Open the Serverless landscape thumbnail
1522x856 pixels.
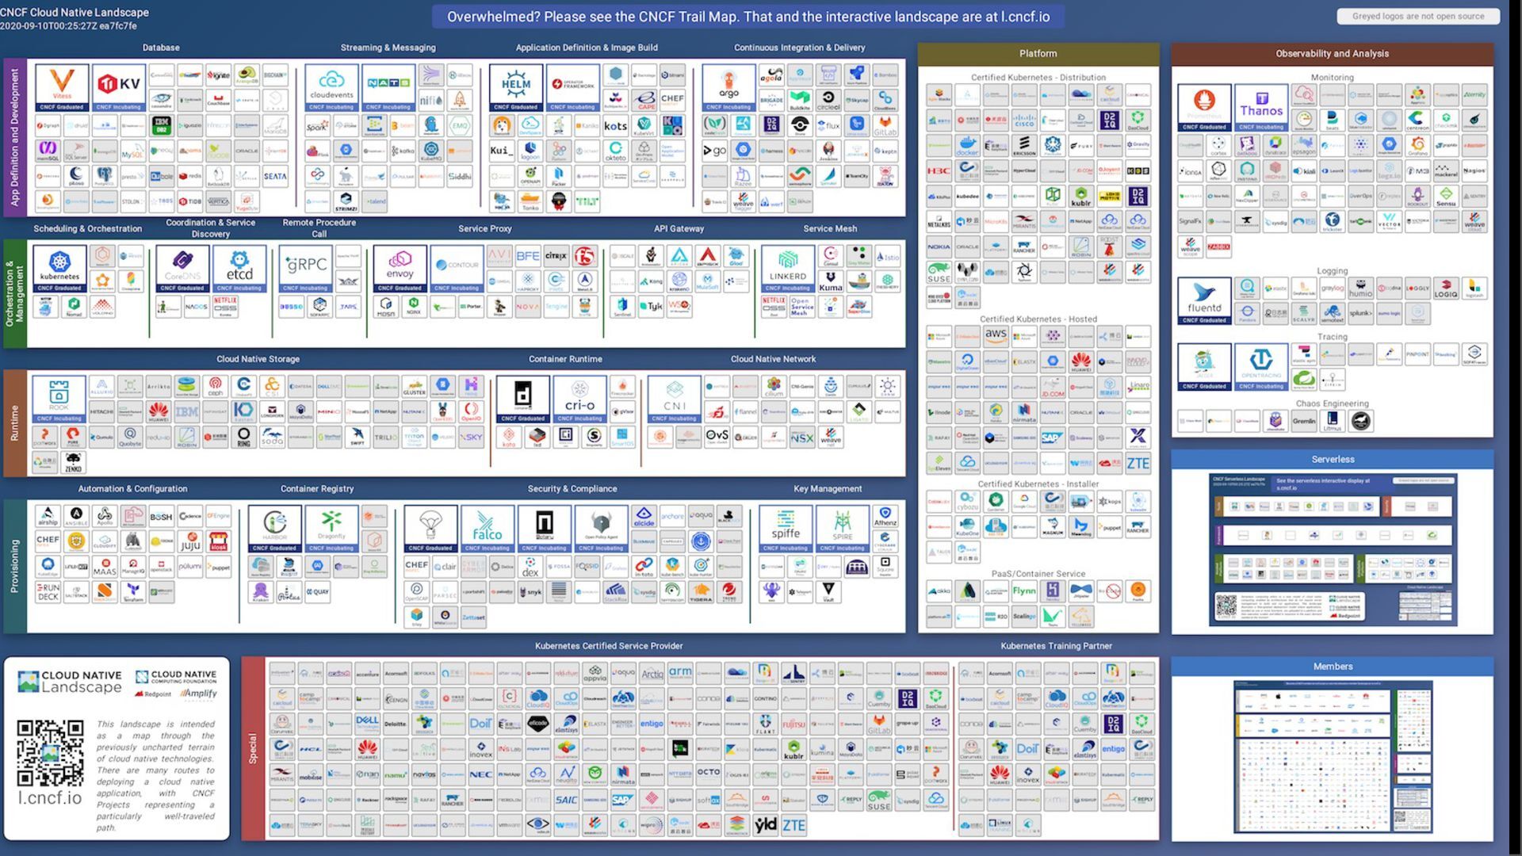[x=1333, y=549]
